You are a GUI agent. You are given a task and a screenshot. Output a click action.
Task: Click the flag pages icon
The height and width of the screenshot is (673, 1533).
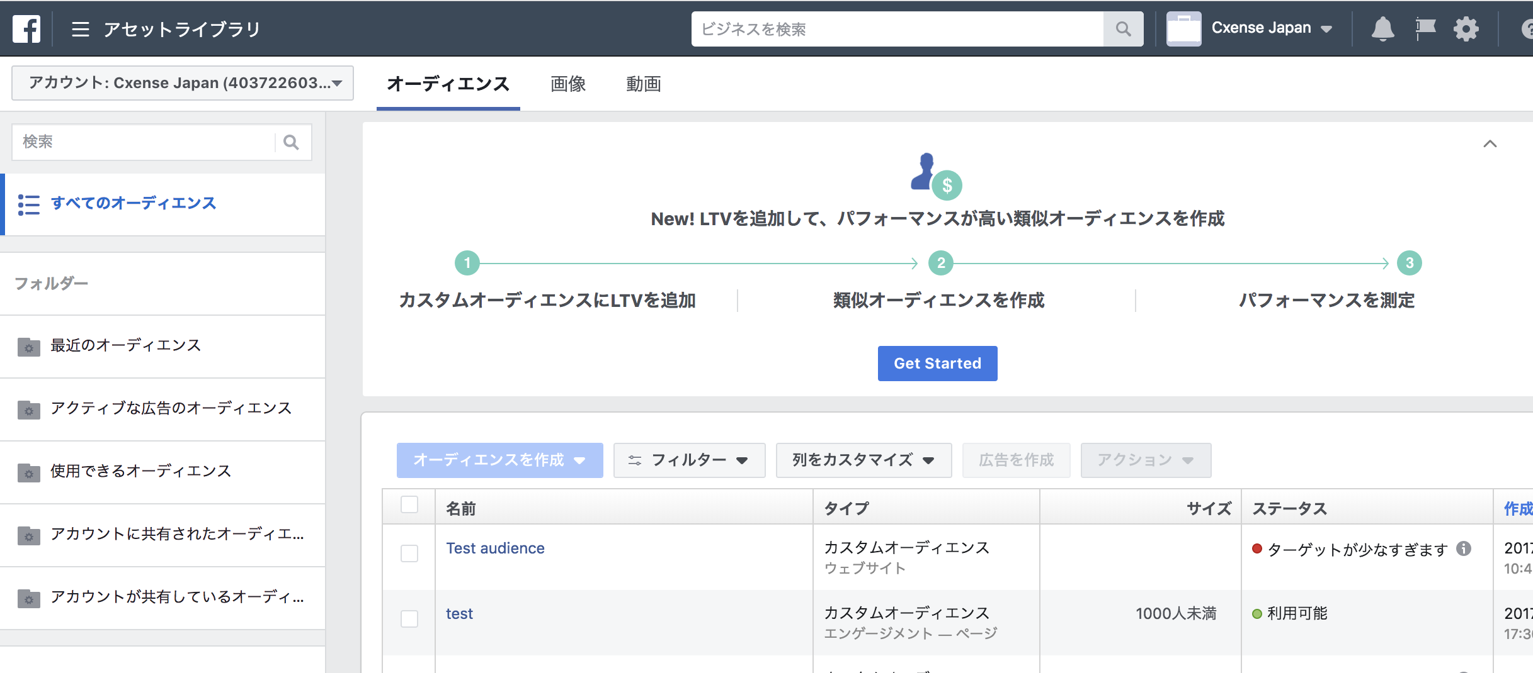[x=1425, y=29]
